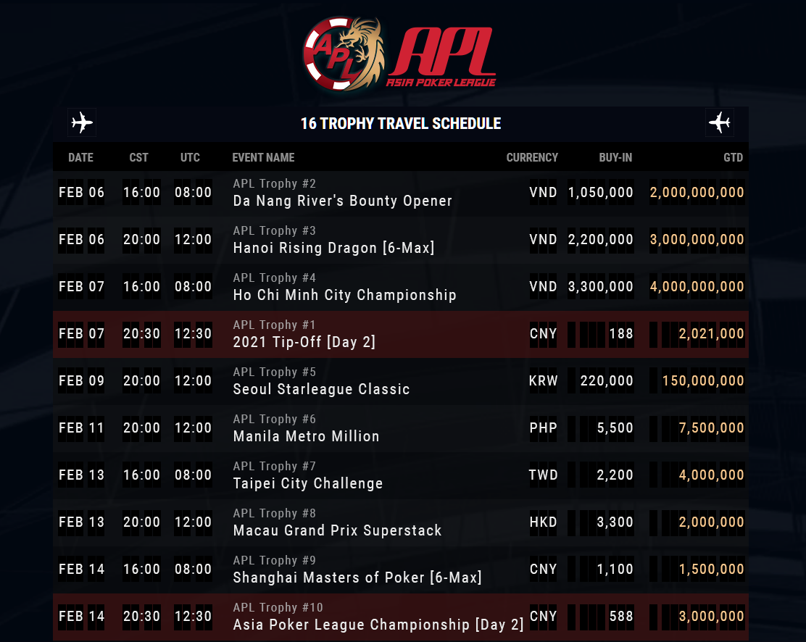Open Hanoi Rising Dragon [6-Max] event
806x642 pixels.
point(333,248)
